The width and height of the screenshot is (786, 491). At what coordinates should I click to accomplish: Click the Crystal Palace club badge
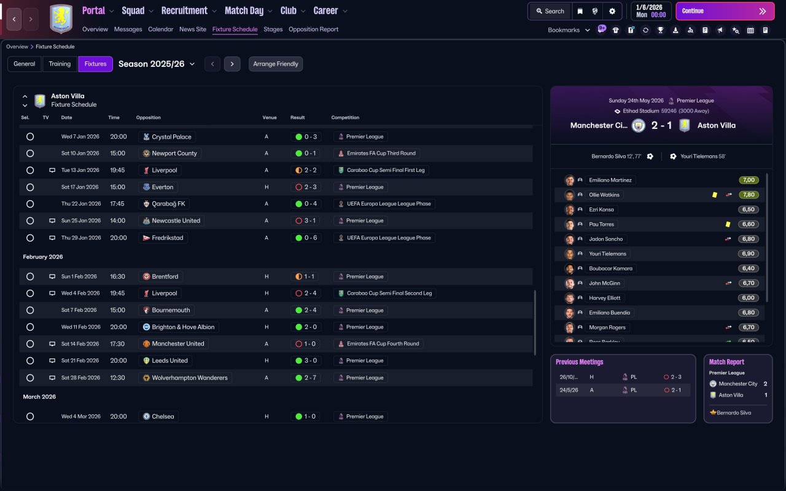[x=146, y=137]
